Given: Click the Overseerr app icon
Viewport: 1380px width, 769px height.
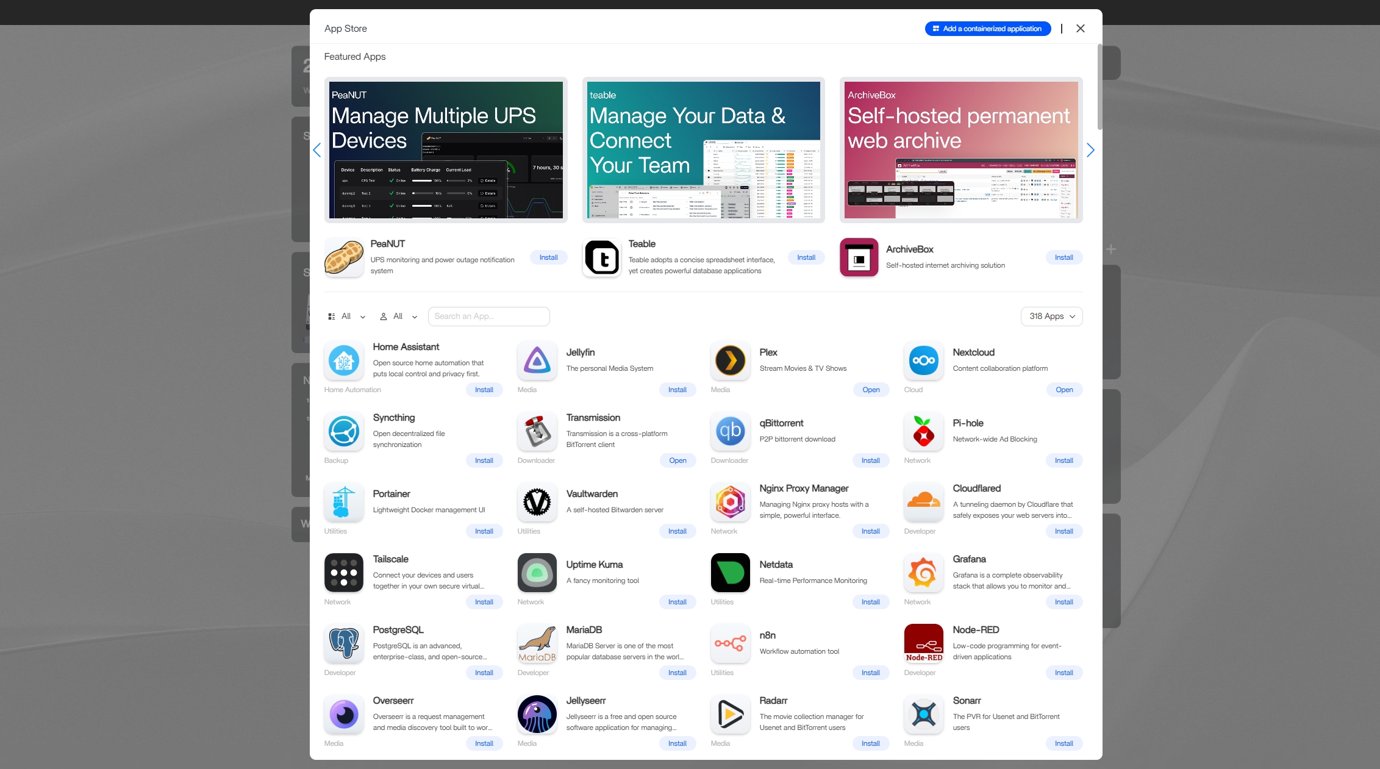Looking at the screenshot, I should coord(344,714).
